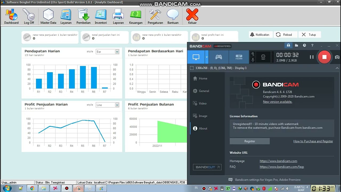Go to the Bandicam General tab
This screenshot has height=192, width=341.
point(201,91)
